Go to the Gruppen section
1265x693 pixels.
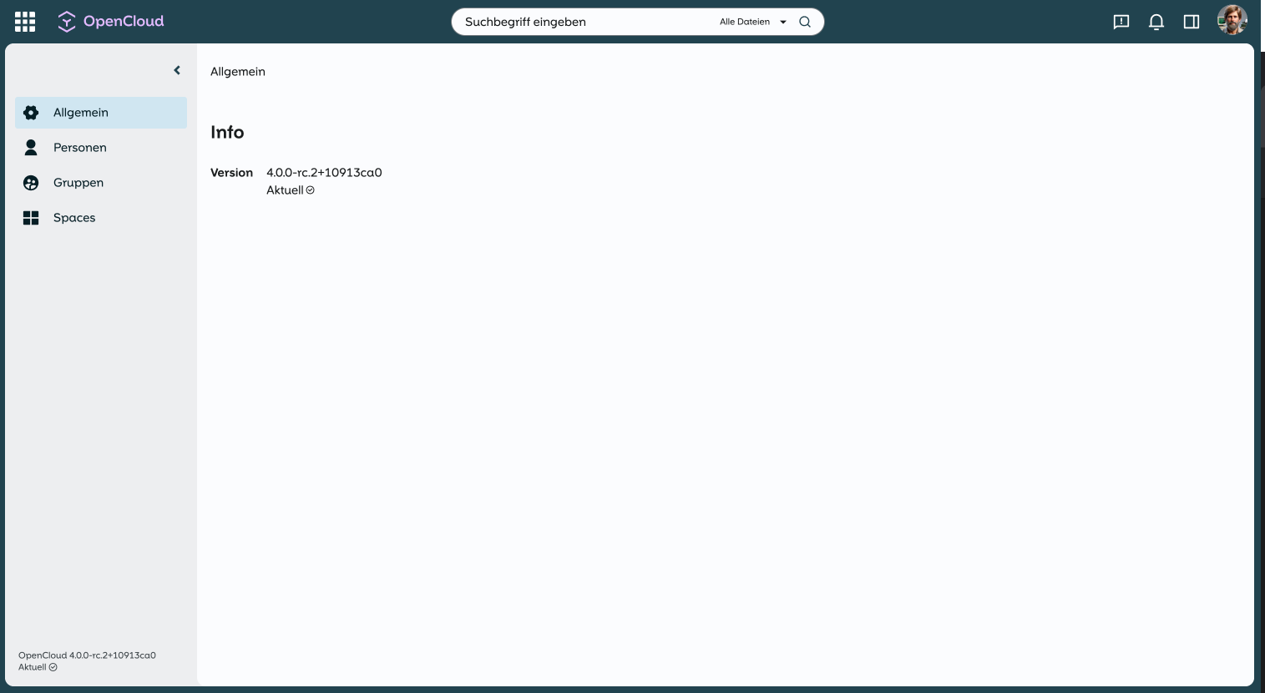tap(78, 183)
